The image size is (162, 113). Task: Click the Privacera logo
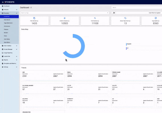(x=9, y=2)
